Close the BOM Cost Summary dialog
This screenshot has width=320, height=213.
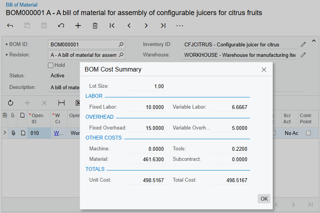coord(264,70)
